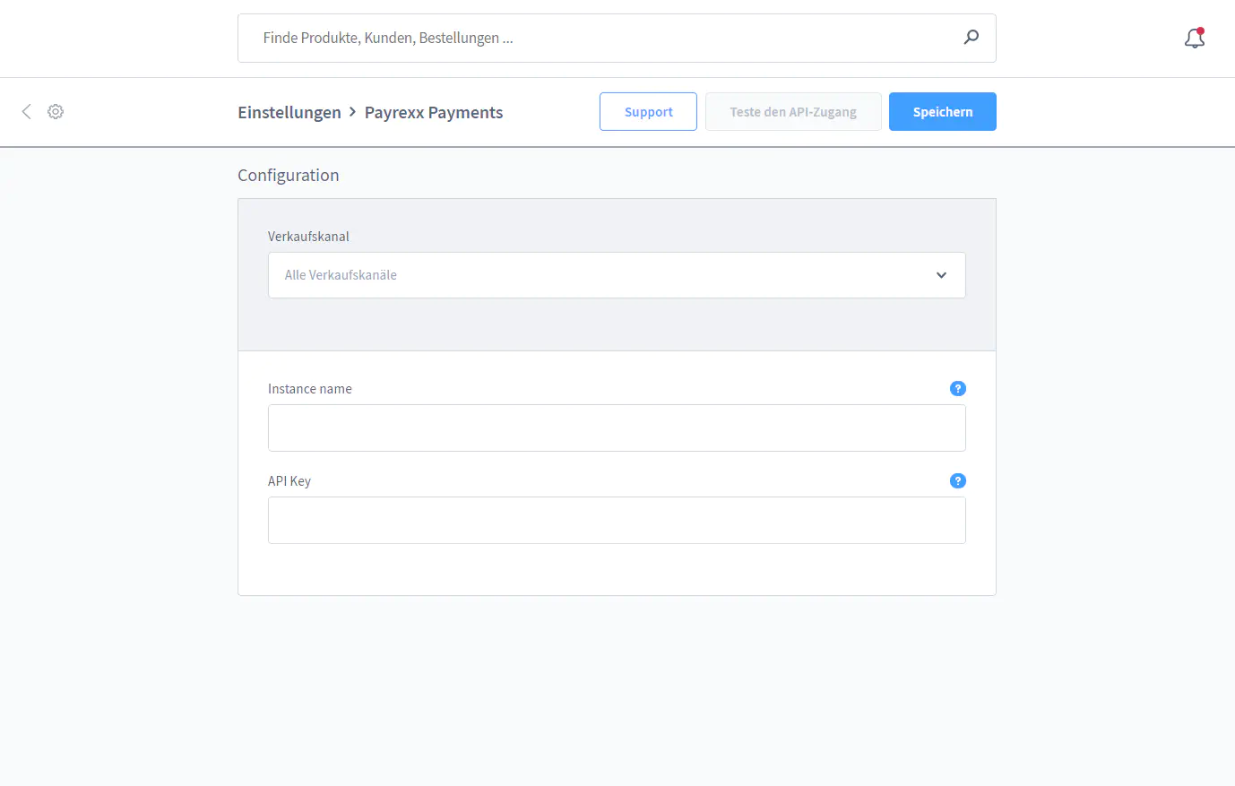Click the breadcrumb separator chevron

(x=353, y=111)
